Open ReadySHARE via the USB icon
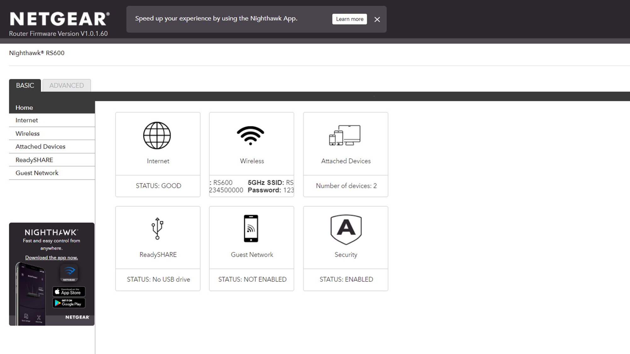The width and height of the screenshot is (630, 354). (157, 229)
